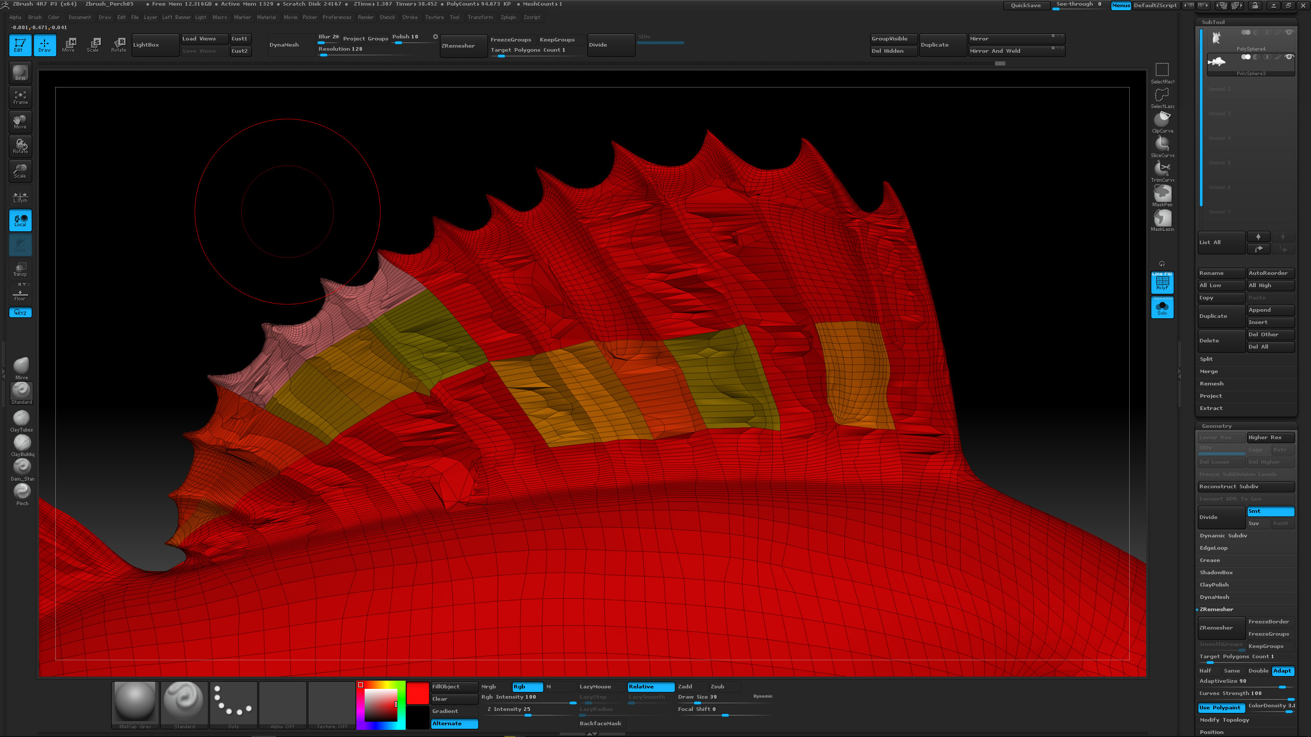Click the QuickSave button
The image size is (1311, 737).
pos(1025,5)
